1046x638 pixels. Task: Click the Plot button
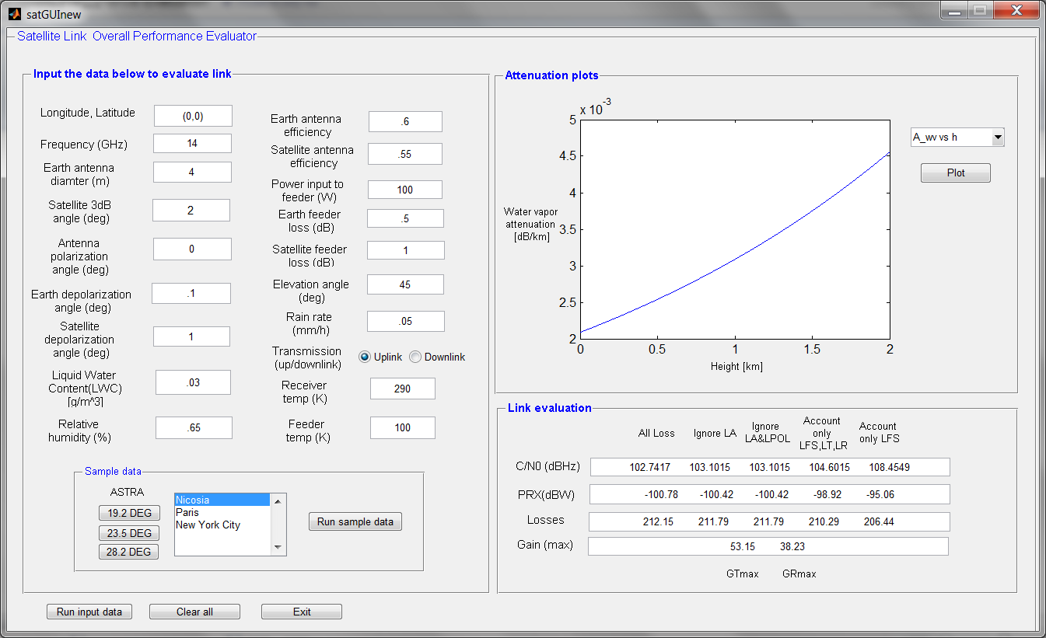[956, 173]
